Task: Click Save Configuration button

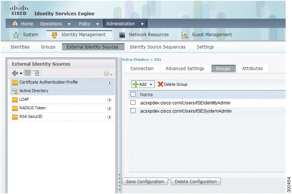Action: [145, 182]
